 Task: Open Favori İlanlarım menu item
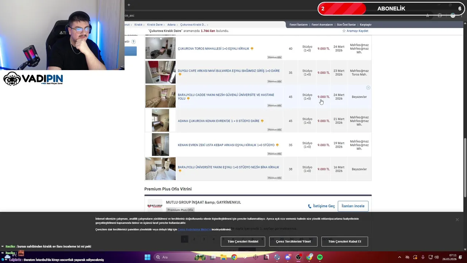click(298, 25)
